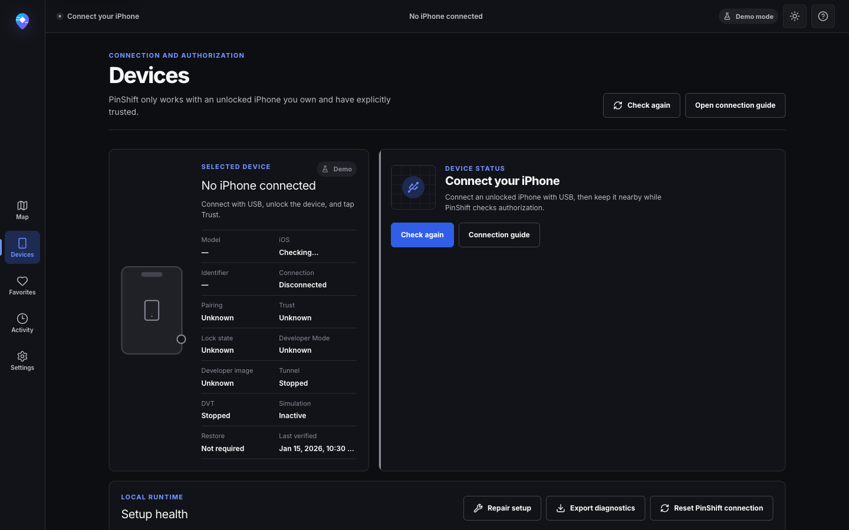849x530 pixels.
Task: Click the 'Disconnected' connection value
Action: click(303, 285)
